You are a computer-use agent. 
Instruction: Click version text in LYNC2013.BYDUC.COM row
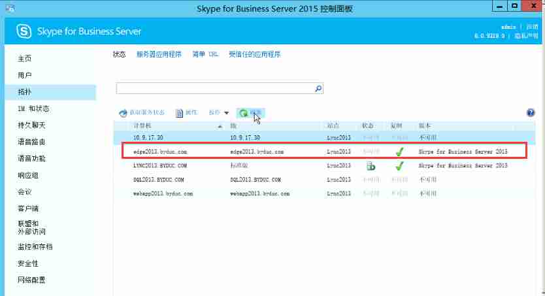click(463, 166)
